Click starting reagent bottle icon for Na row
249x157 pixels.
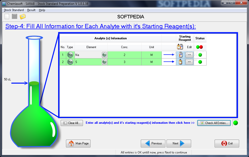(180, 55)
